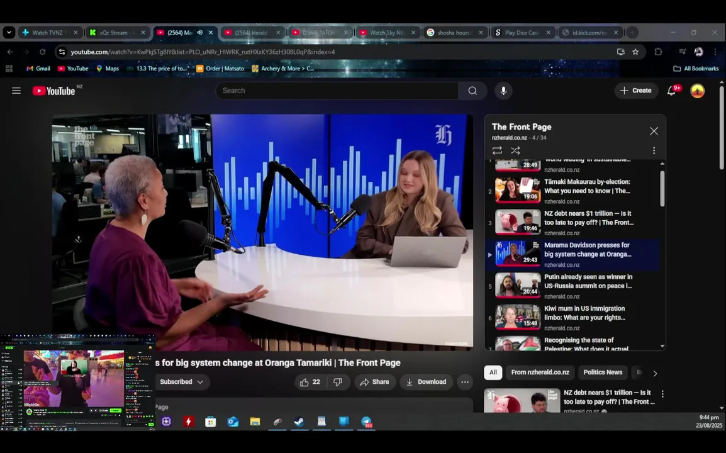Screen dimensions: 726x453
Task: Open Order | Matsato bookmark
Action: [x=220, y=69]
